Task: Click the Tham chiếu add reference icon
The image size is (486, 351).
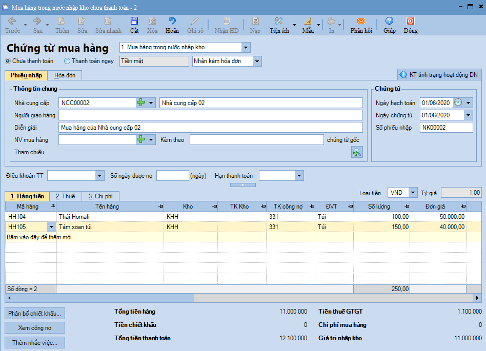Action: click(x=357, y=152)
